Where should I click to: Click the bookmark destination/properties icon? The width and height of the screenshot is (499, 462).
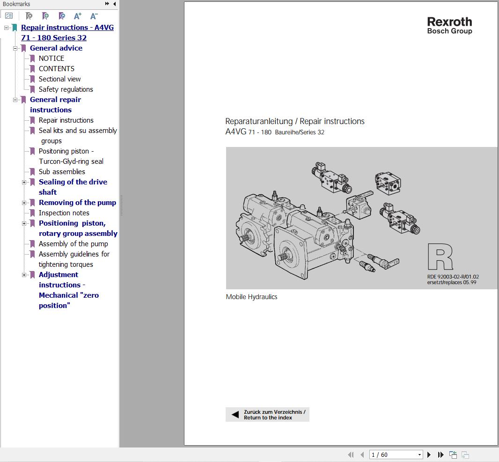[62, 15]
